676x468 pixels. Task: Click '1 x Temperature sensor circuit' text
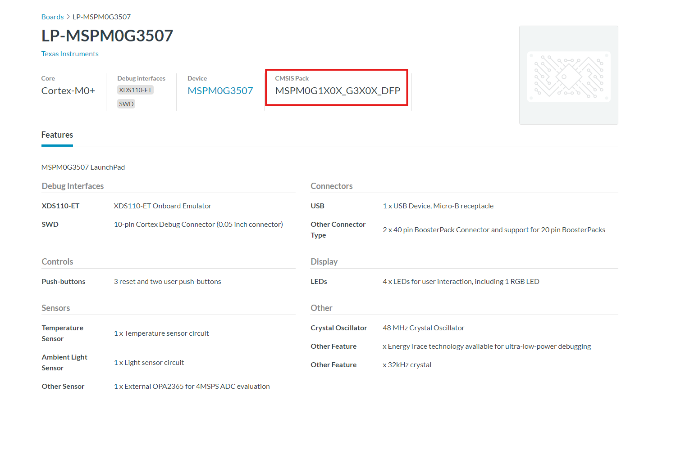pos(161,333)
